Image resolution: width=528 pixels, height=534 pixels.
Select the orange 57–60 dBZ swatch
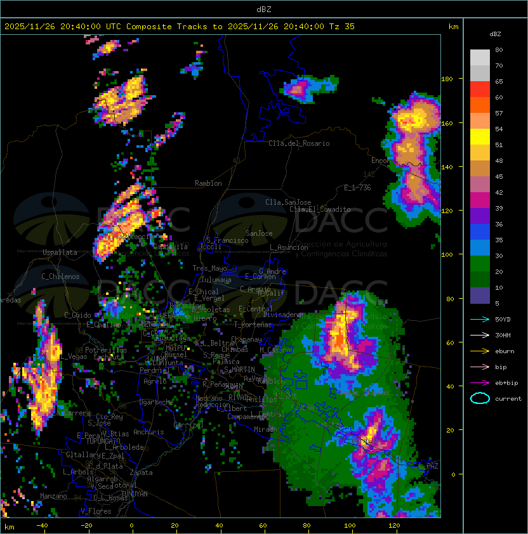(x=480, y=105)
